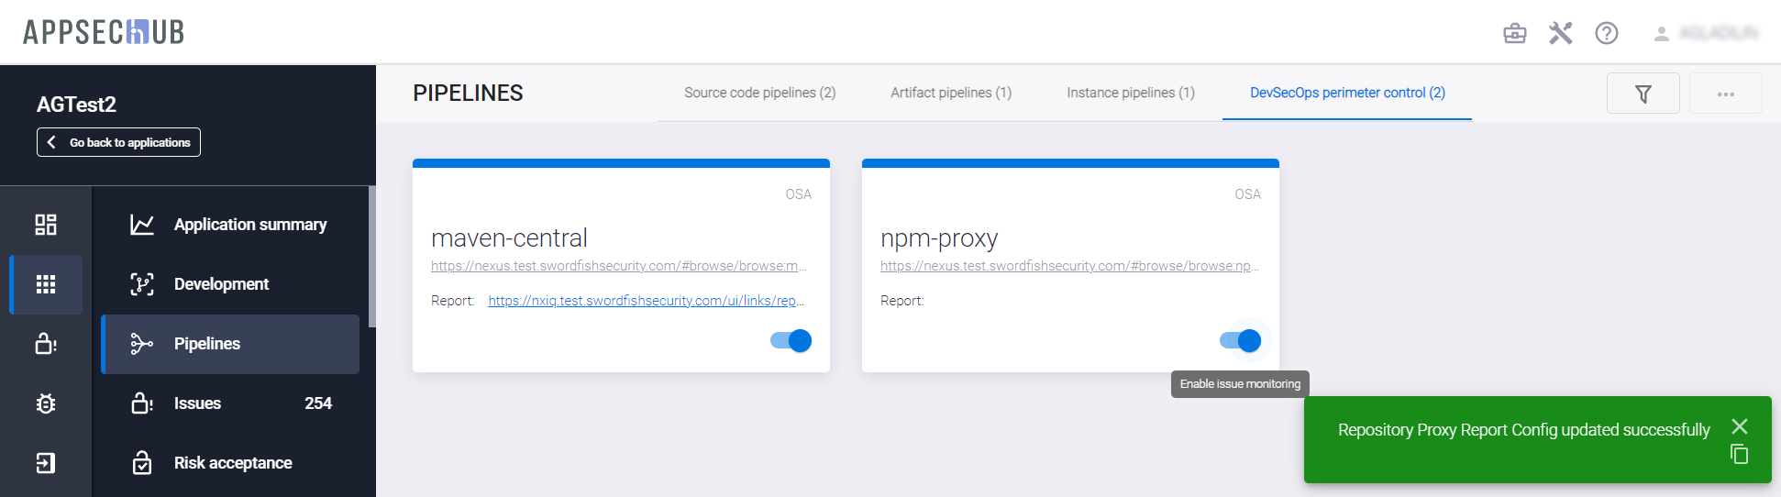Image resolution: width=1781 pixels, height=497 pixels.
Task: Open the user account menu
Action: tap(1706, 34)
